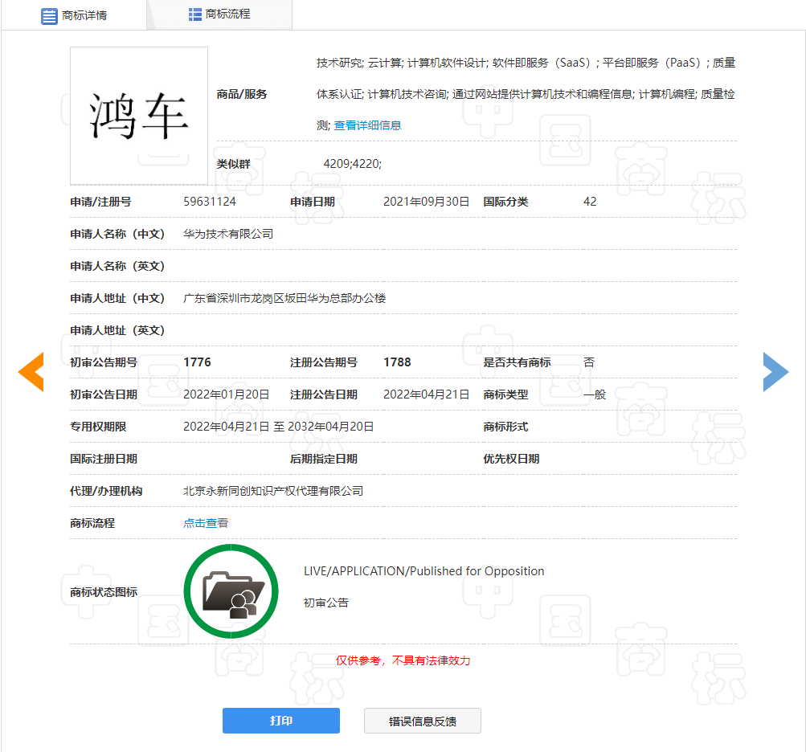Open the 计算机软件设计 service link
Image resolution: width=806 pixels, height=752 pixels.
tap(444, 62)
